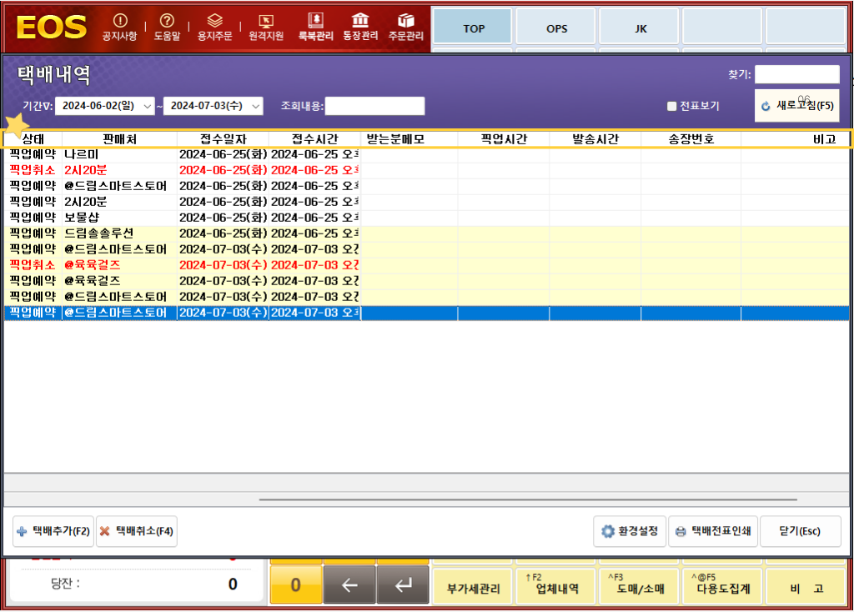Viewport: 854px width, 612px height.
Task: Click the 픽업시간 column header
Action: click(504, 139)
